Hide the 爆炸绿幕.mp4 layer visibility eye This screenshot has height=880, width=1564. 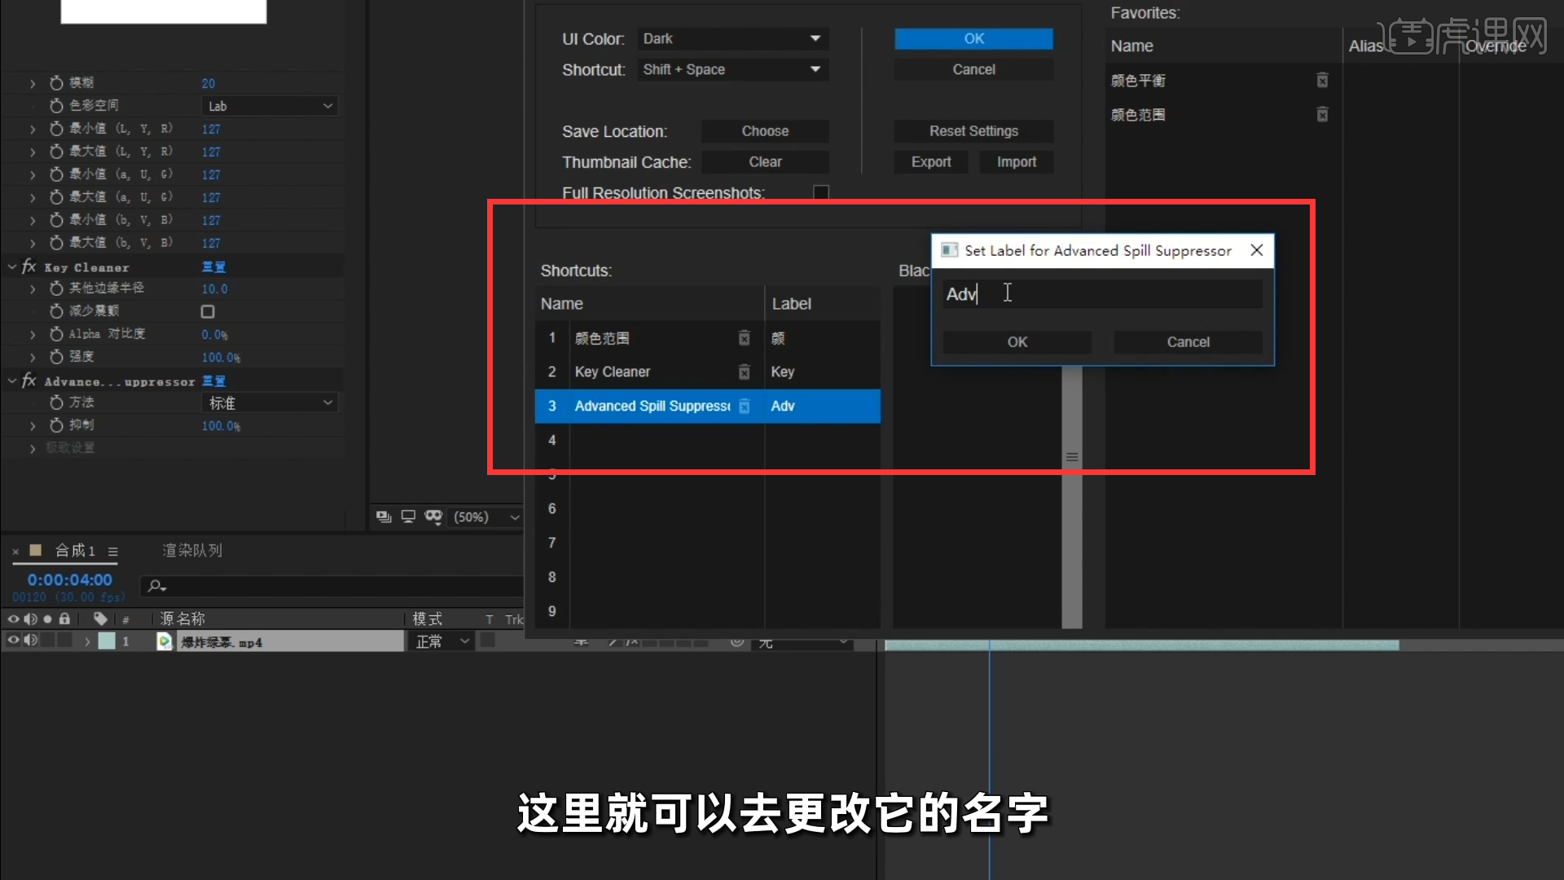click(x=12, y=640)
